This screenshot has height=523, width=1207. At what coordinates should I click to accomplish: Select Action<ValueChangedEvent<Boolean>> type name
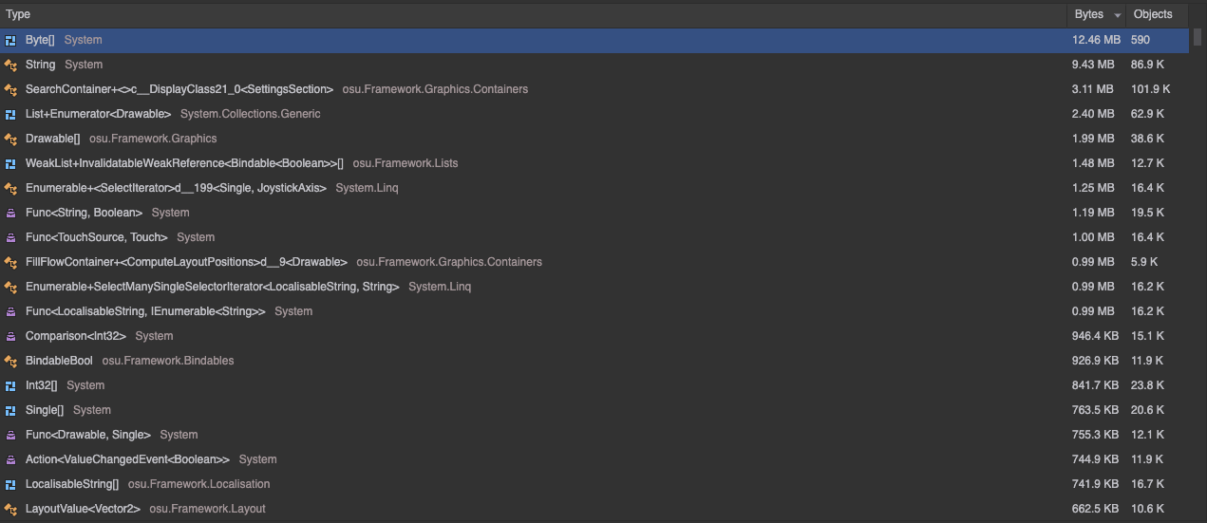coord(127,459)
